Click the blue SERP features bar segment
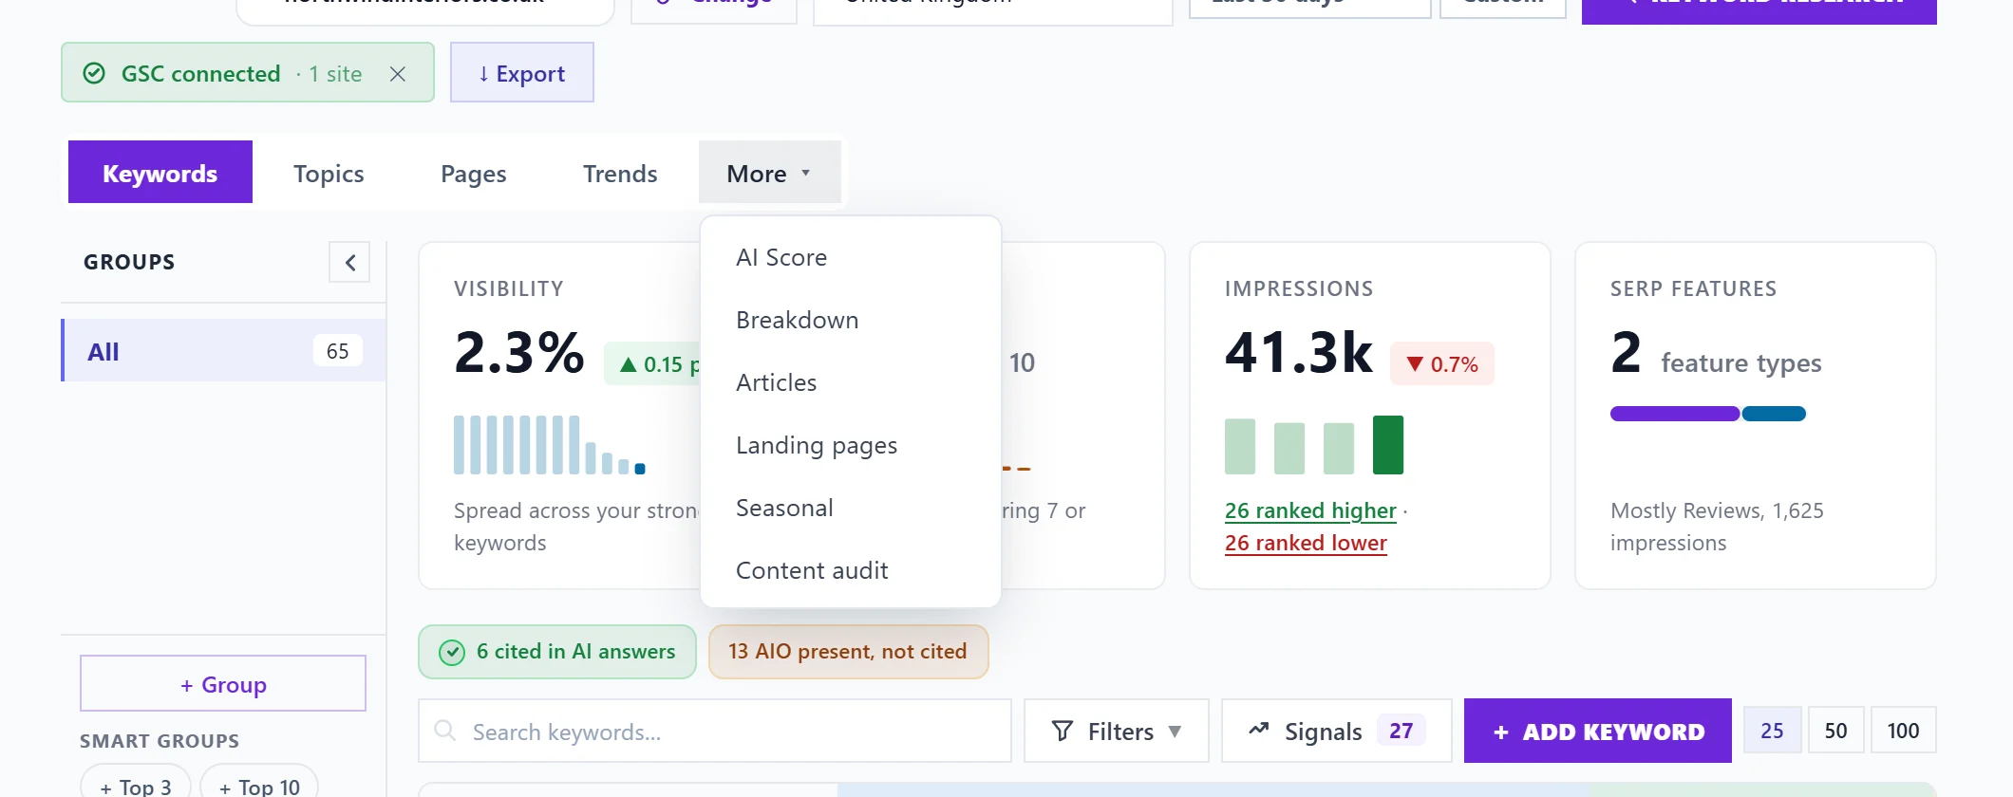Screen dimensions: 2013x797 [x=1774, y=414]
